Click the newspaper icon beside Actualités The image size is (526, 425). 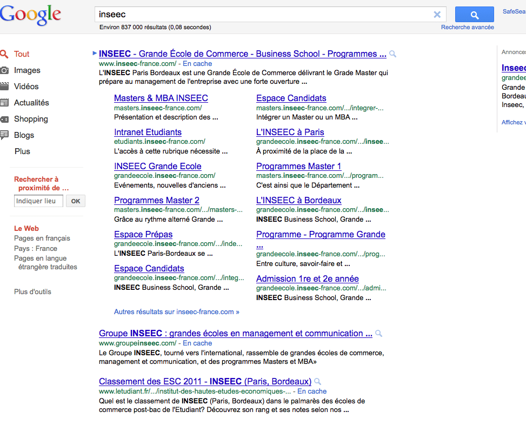coord(4,103)
